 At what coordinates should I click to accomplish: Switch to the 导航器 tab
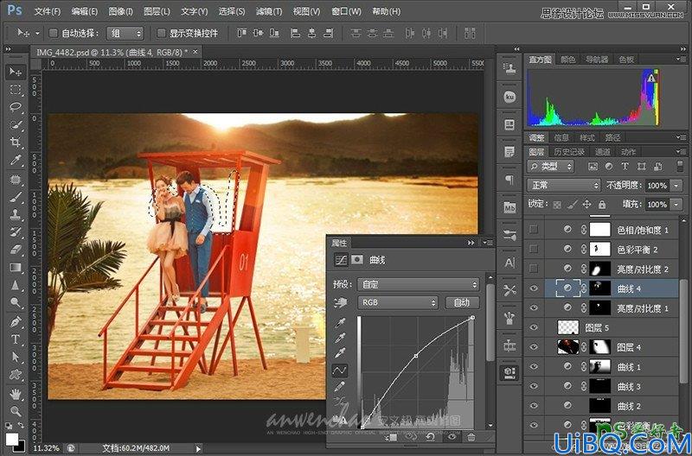596,60
